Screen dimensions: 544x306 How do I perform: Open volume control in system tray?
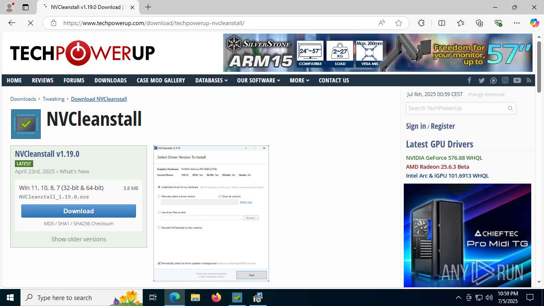489,297
